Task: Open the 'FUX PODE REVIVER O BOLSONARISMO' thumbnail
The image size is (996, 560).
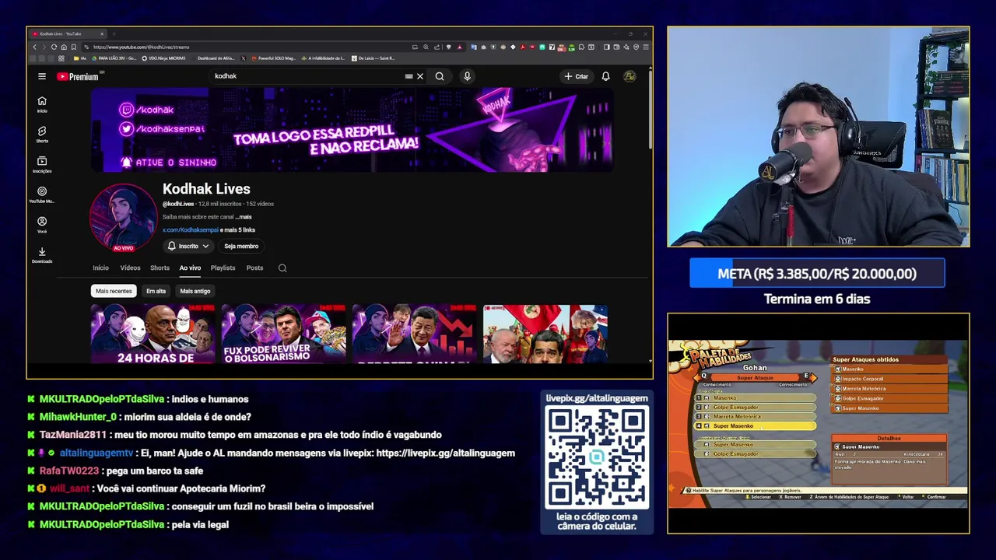Action: [x=283, y=334]
